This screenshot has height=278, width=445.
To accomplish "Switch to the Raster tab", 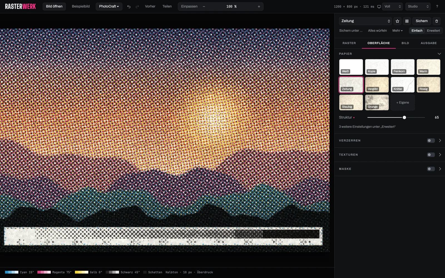I will click(349, 43).
